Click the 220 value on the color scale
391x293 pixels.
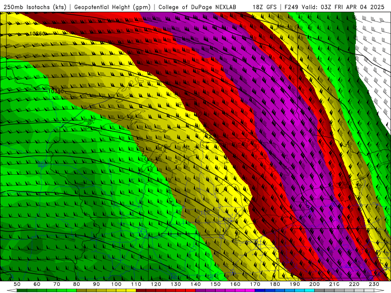click(x=354, y=284)
